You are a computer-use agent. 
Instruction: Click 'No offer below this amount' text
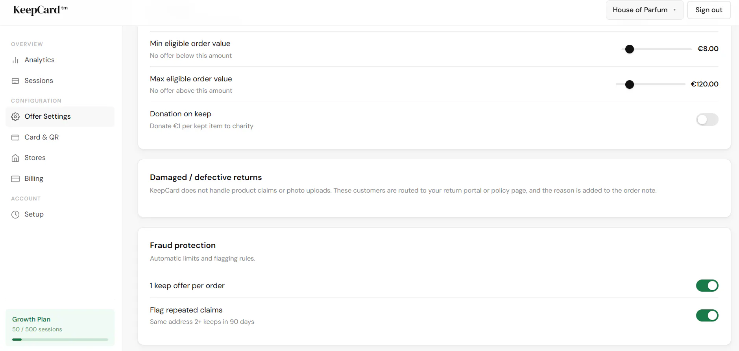[x=191, y=56]
